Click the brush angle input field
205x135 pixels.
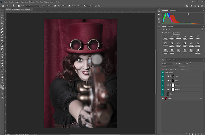pyautogui.click(x=91, y=6)
